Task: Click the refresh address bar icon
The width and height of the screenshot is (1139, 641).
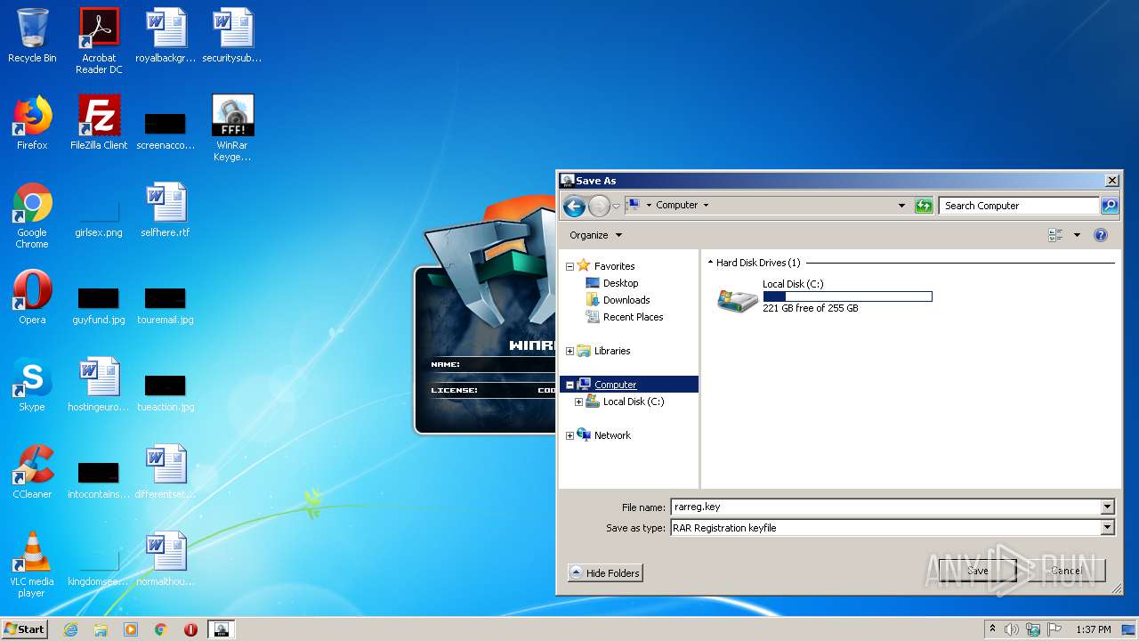Action: click(x=924, y=206)
